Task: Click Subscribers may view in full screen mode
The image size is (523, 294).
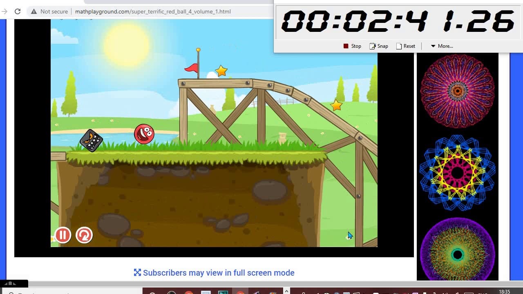Action: [x=219, y=273]
